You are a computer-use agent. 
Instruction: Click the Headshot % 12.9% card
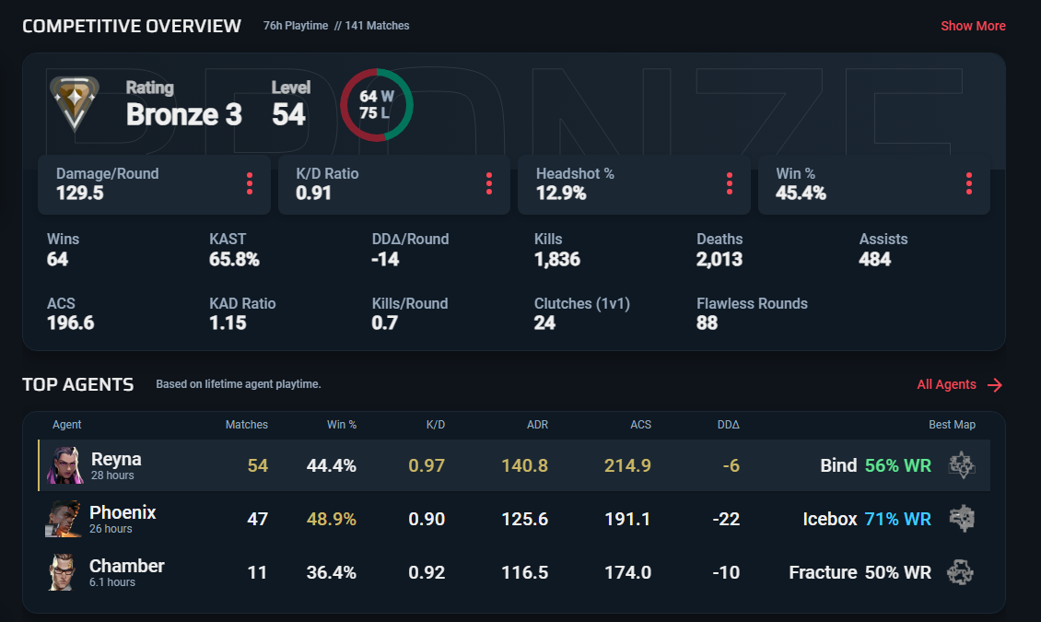tap(634, 184)
